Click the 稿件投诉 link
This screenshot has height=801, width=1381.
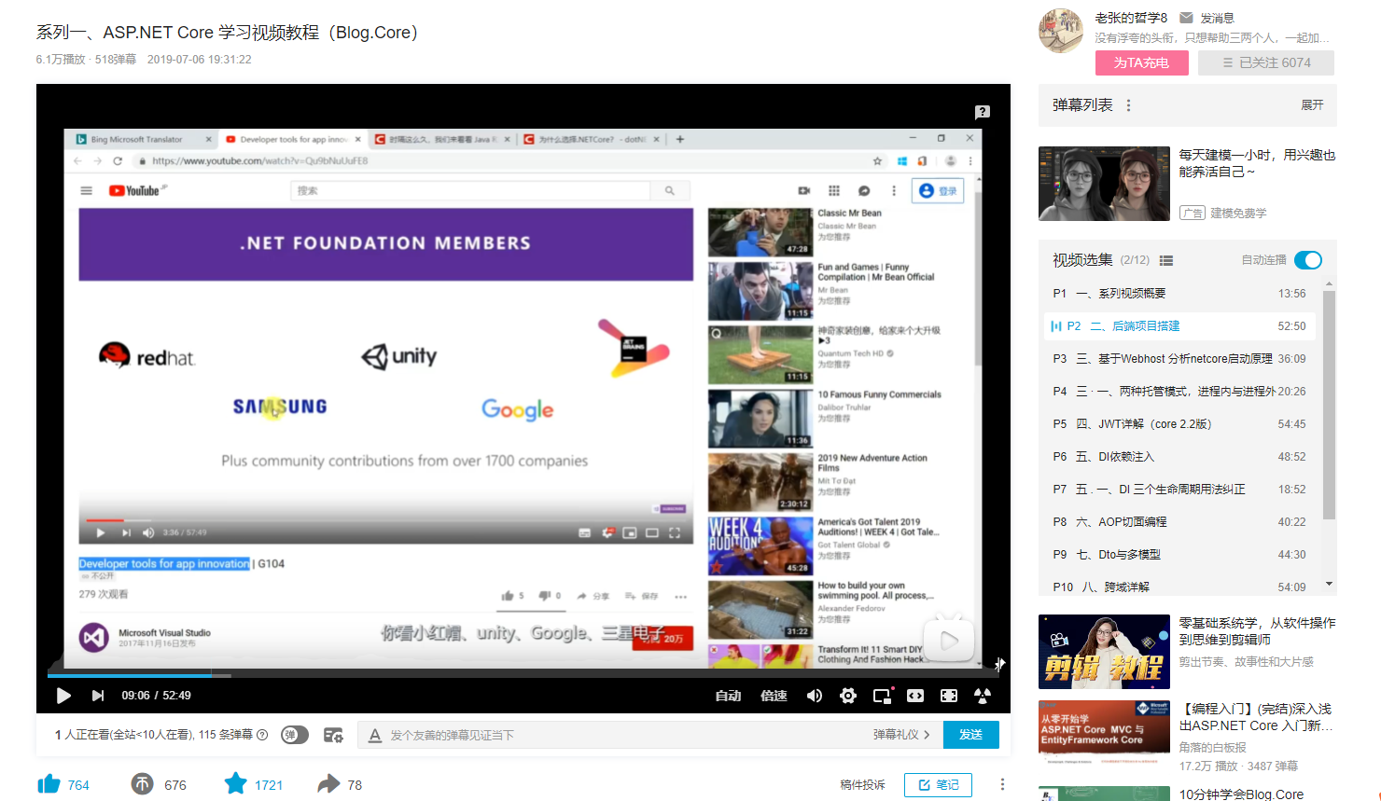(x=862, y=785)
